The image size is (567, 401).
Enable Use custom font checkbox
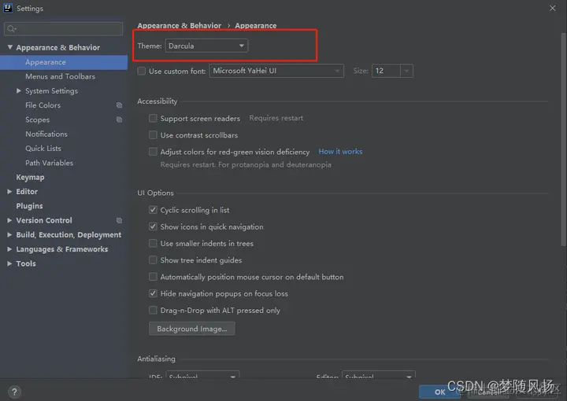(x=142, y=71)
